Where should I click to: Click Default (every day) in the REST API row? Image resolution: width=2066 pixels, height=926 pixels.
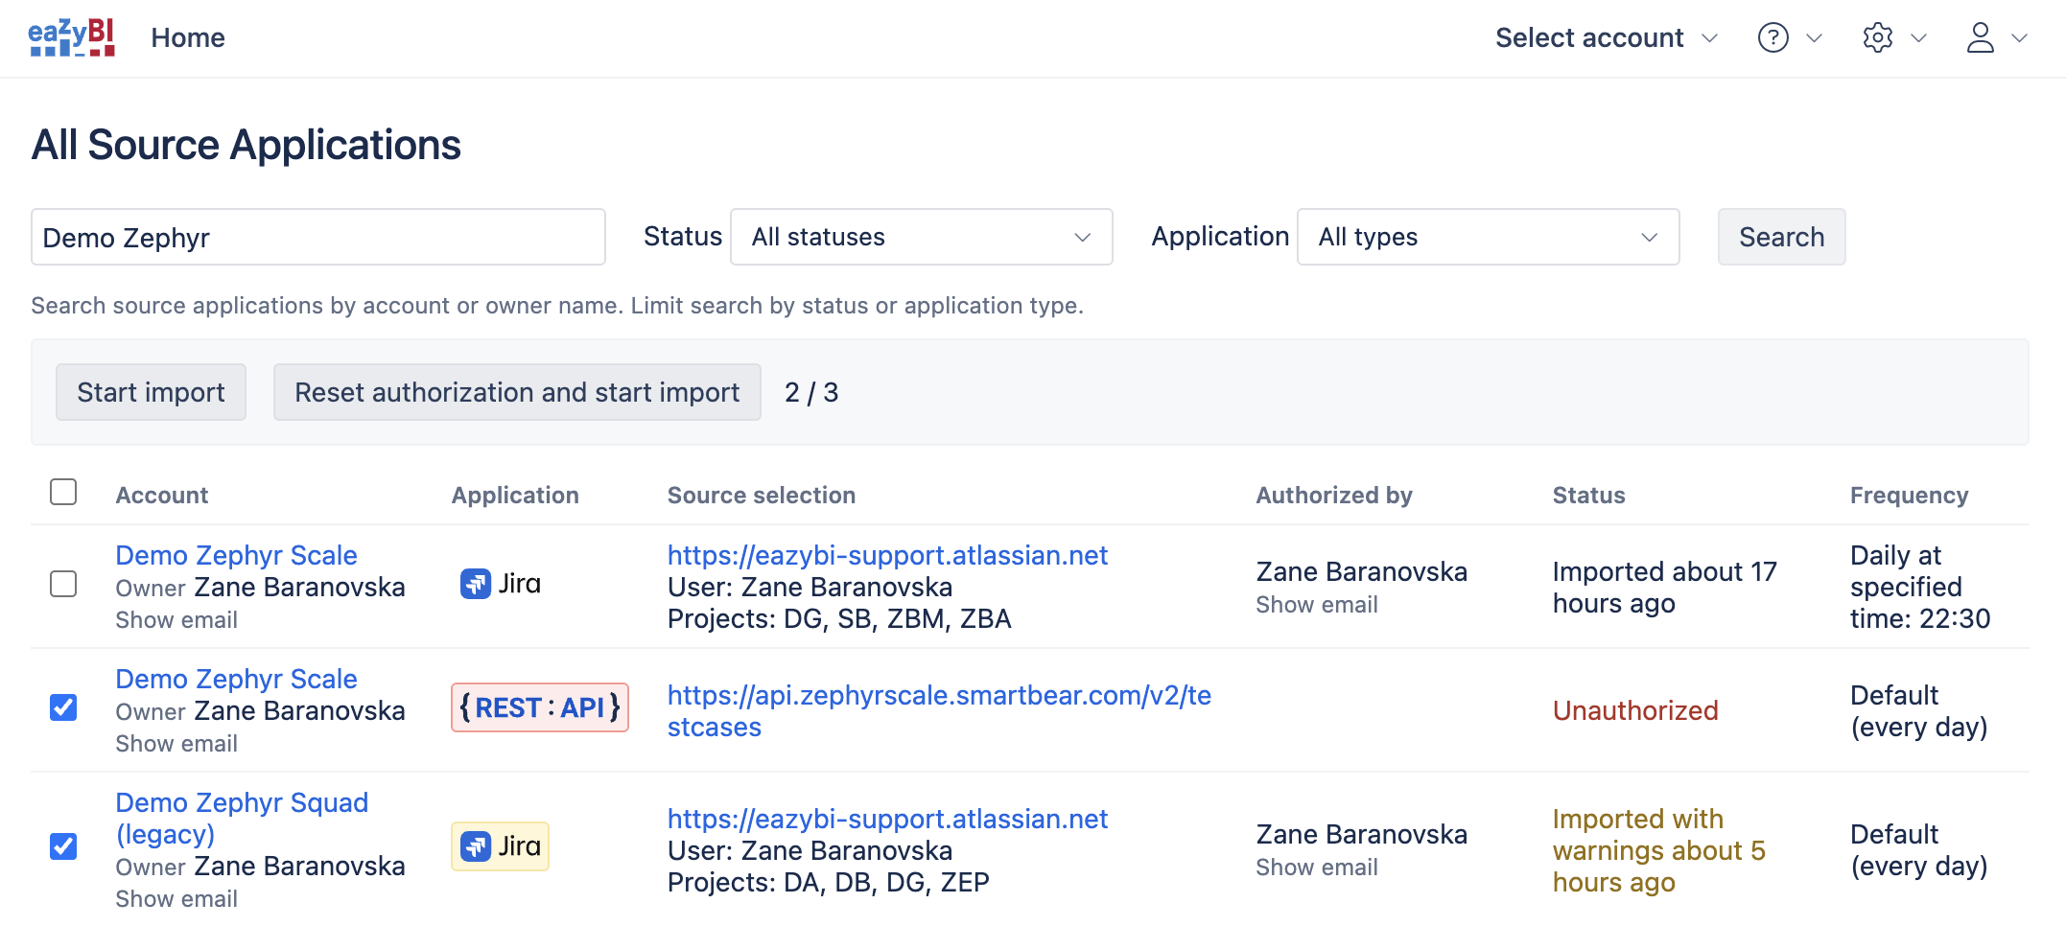[1918, 710]
